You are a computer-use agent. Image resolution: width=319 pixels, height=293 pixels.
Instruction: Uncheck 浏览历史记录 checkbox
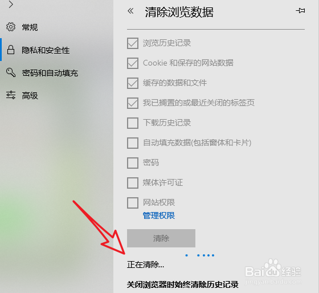pos(133,43)
